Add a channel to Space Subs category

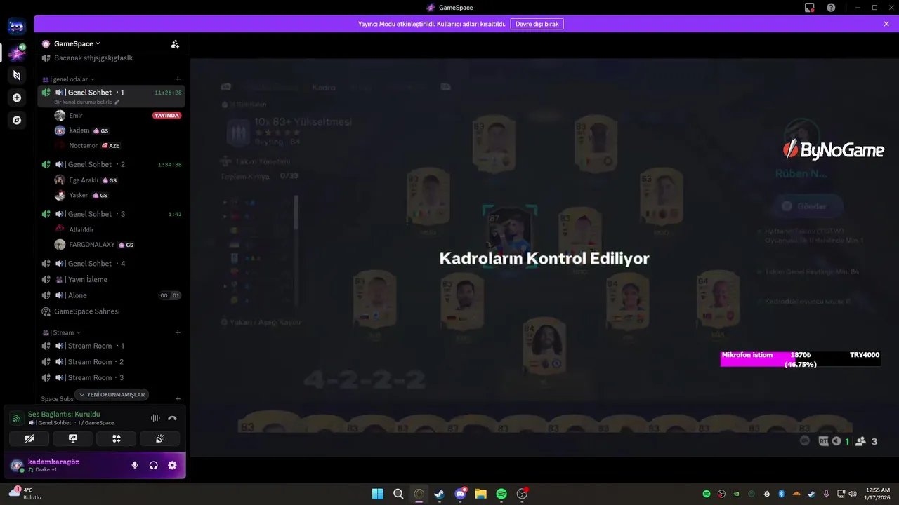tap(178, 399)
